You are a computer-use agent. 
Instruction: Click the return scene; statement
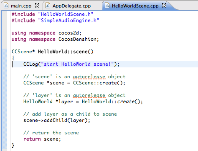(x=42, y=139)
